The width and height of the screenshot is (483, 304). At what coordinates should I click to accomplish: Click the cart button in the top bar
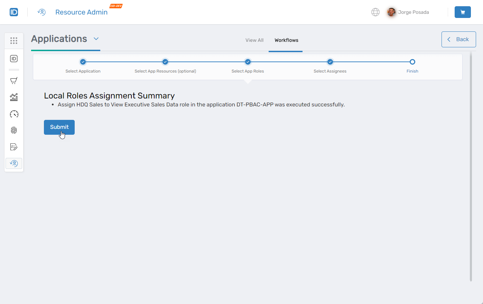tap(463, 12)
